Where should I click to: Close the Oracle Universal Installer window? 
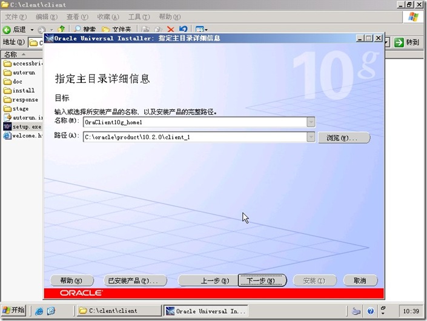pyautogui.click(x=379, y=38)
